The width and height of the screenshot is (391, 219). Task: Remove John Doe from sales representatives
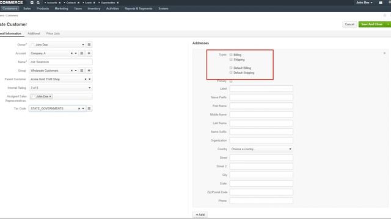pos(50,96)
